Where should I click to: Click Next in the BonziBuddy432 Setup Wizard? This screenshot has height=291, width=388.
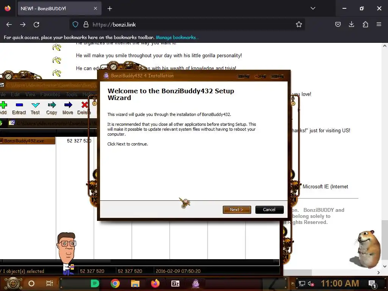click(x=237, y=210)
